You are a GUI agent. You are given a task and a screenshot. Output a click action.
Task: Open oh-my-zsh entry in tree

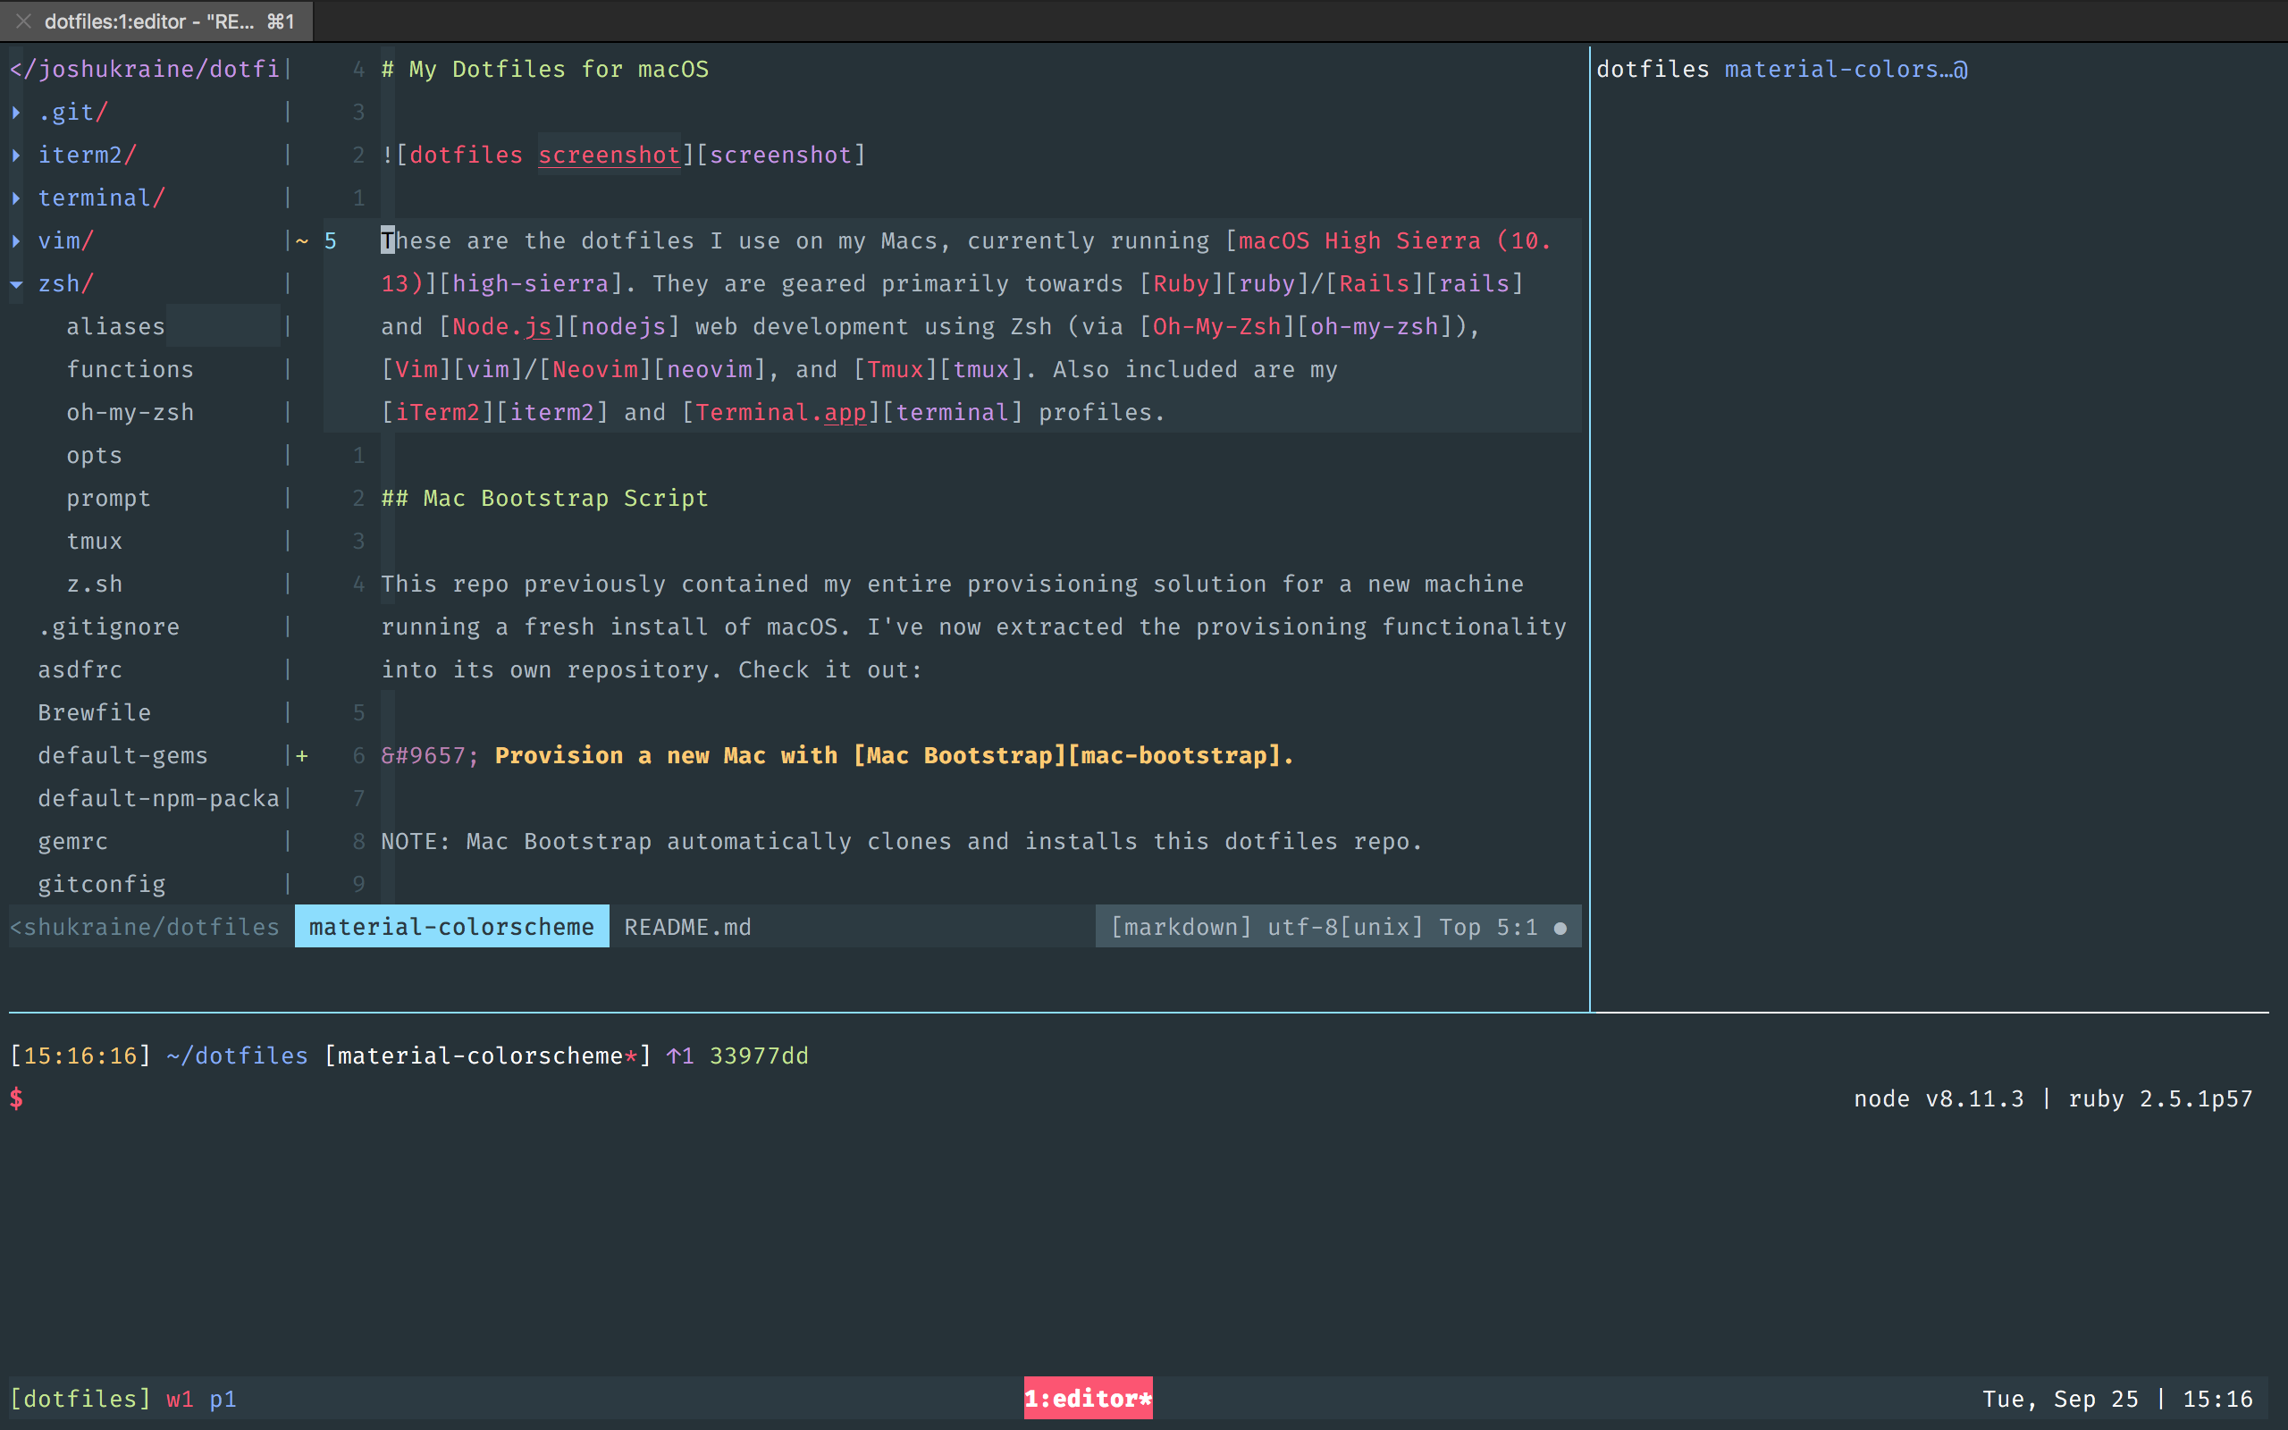click(x=130, y=412)
